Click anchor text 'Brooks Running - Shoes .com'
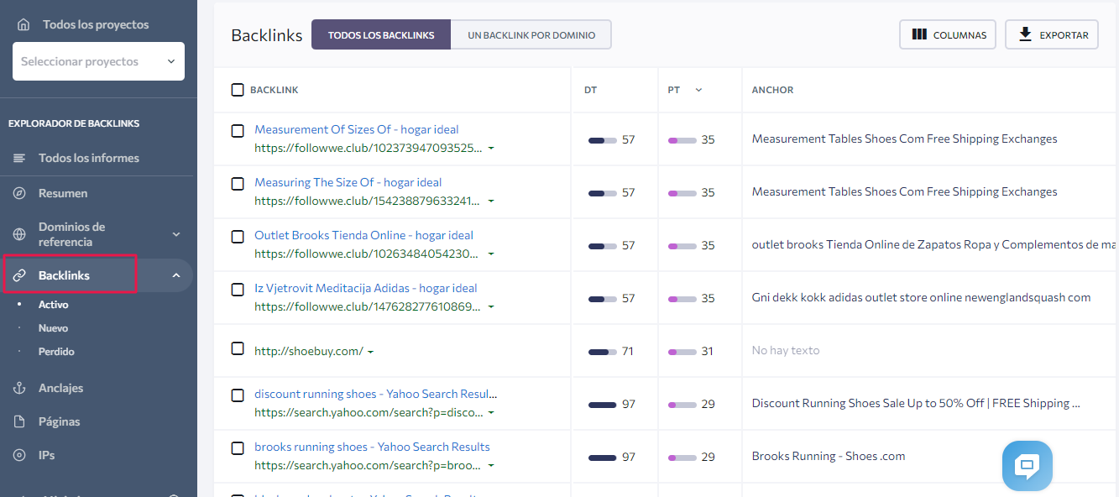Viewport: 1119px width, 497px height. point(829,456)
